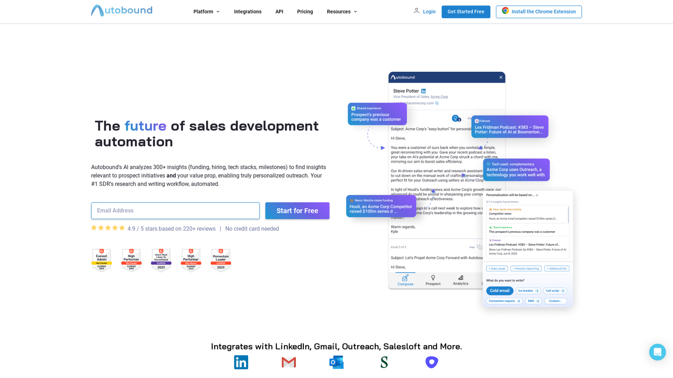This screenshot has width=673, height=378.
Task: Click the Easiest Admin G2 badge
Action: (101, 260)
